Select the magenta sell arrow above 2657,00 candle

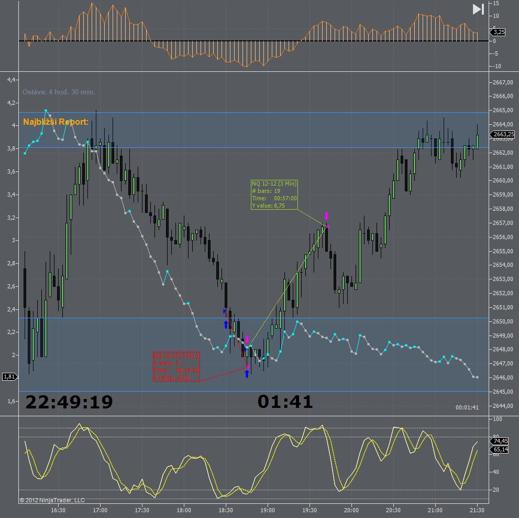tap(327, 216)
